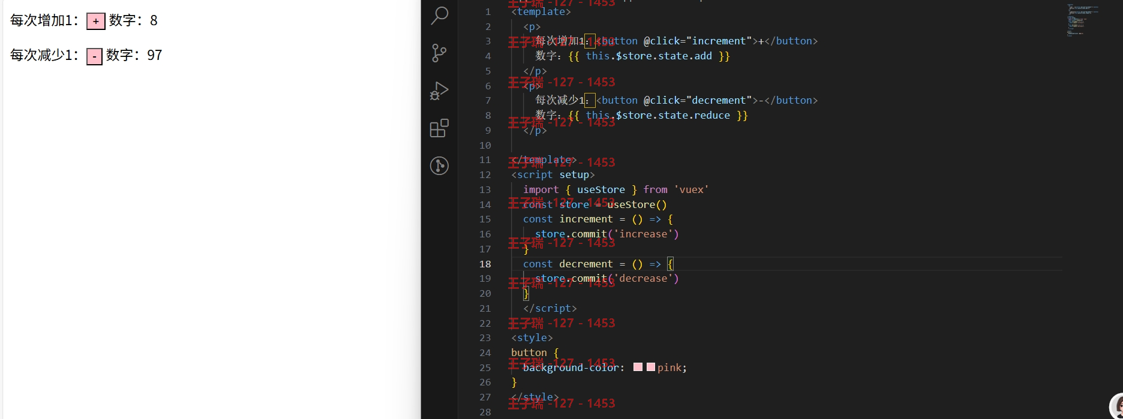Open the Run and Debug view
The height and width of the screenshot is (419, 1123).
click(440, 91)
